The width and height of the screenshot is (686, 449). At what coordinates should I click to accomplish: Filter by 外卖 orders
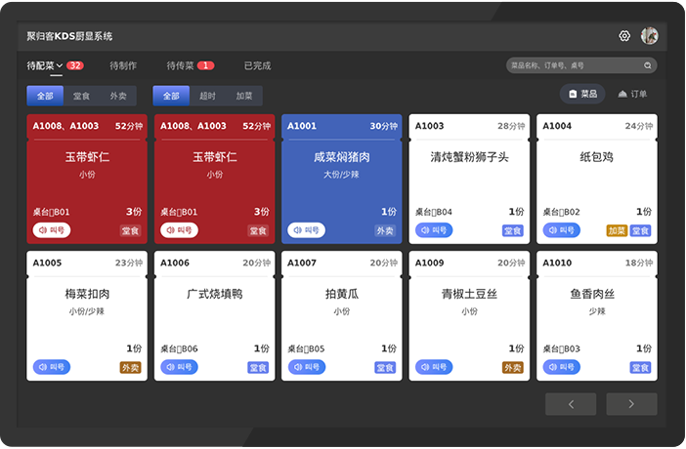coord(118,96)
